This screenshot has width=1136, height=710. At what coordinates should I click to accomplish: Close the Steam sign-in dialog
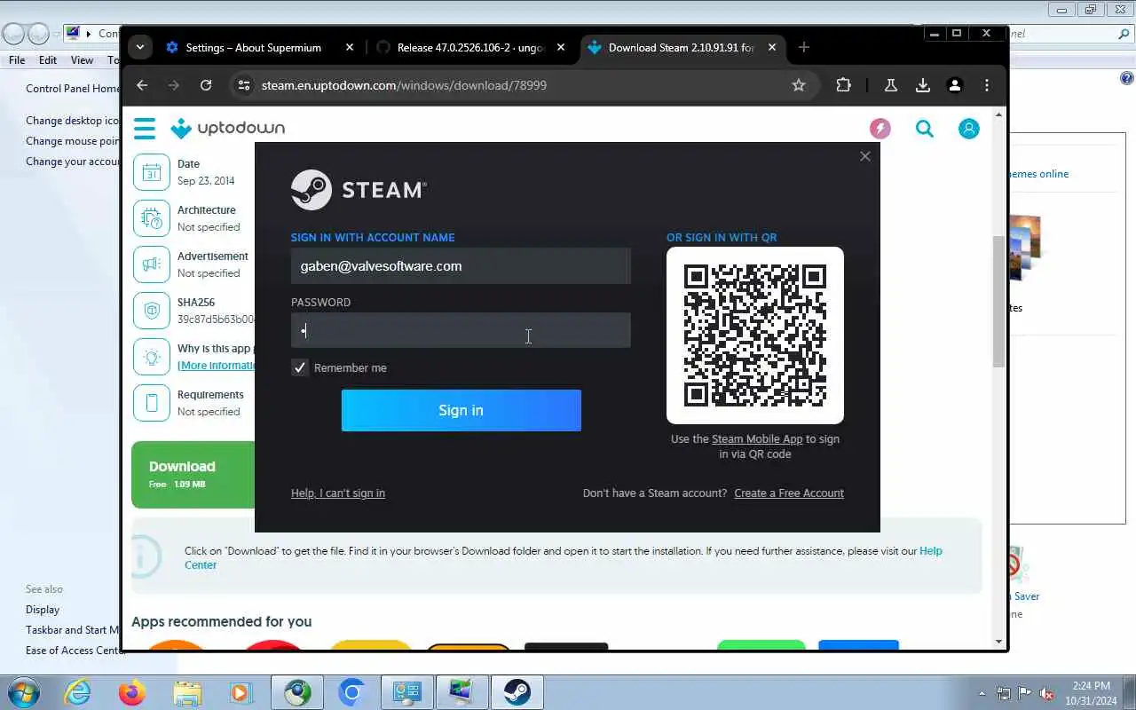click(865, 156)
